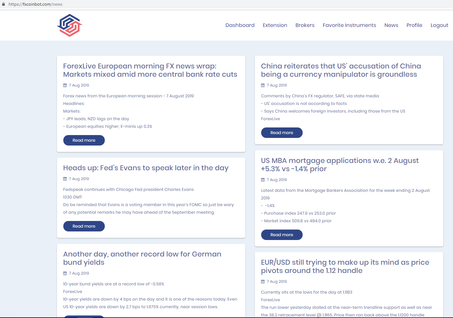Click text 'Currently sits at the lows for the day'

306,292
